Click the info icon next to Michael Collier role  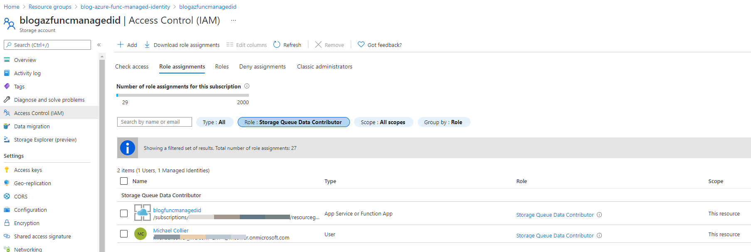point(599,235)
